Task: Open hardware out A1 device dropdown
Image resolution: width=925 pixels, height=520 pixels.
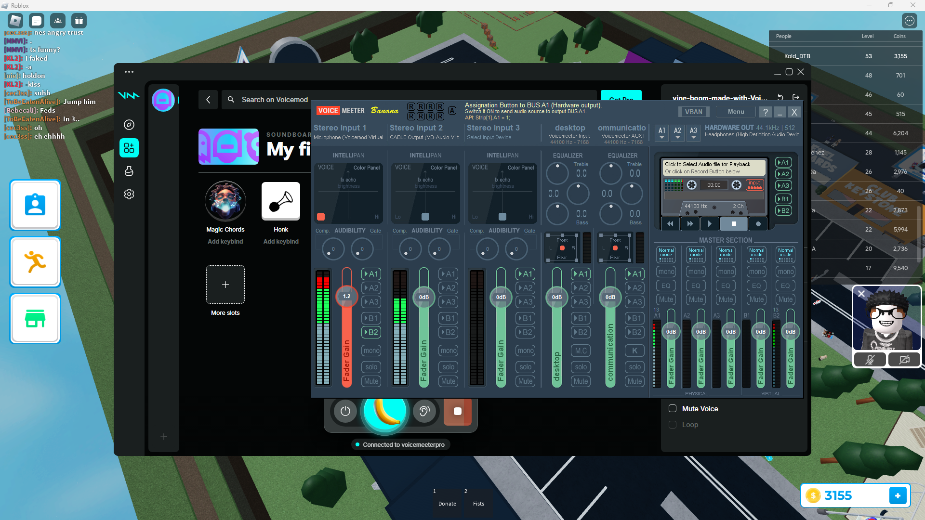Action: click(x=662, y=133)
